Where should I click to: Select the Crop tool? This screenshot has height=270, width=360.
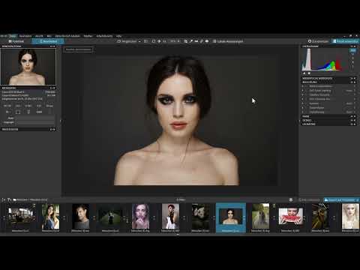click(x=186, y=41)
